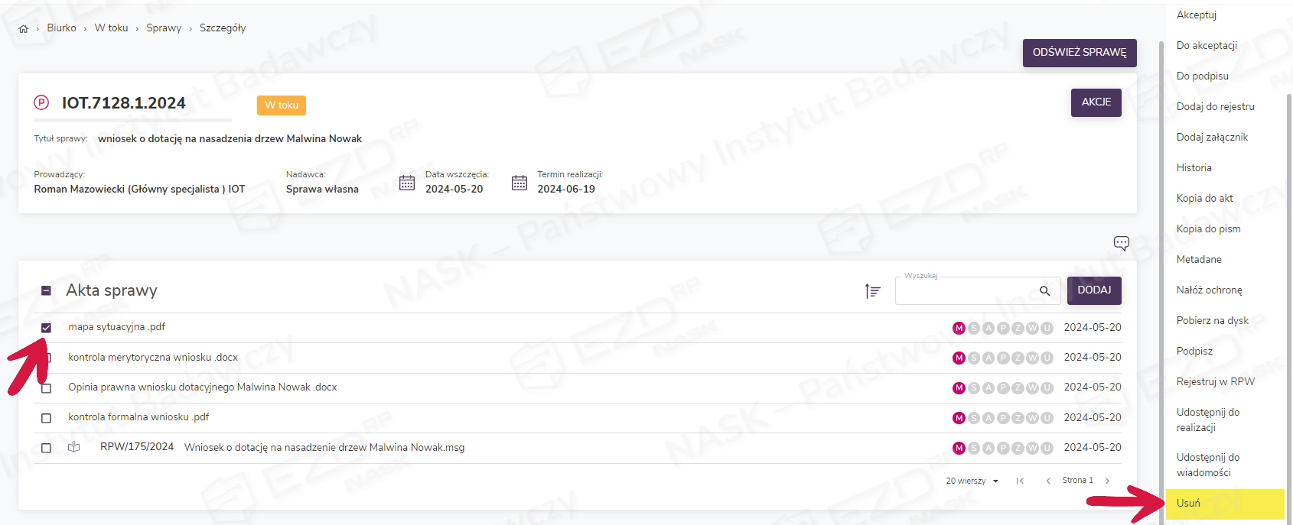Click the home icon in breadcrumb
Image resolution: width=1293 pixels, height=525 pixels.
coord(24,29)
